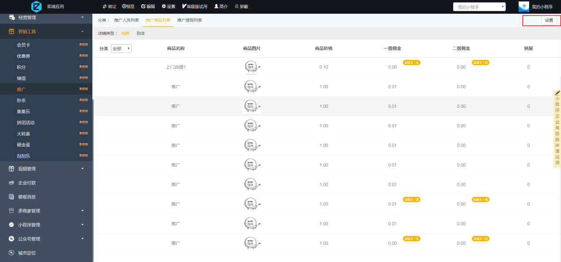Click the 上门自提1 product thumbnail image

click(x=251, y=67)
